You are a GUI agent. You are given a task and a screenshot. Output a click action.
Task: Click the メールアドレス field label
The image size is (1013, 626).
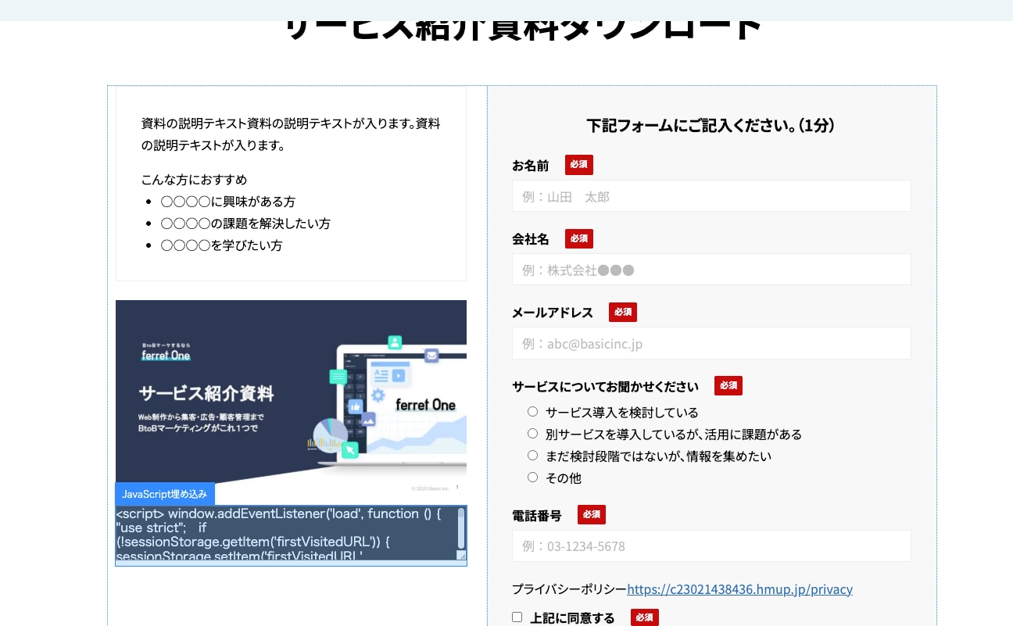pyautogui.click(x=553, y=313)
